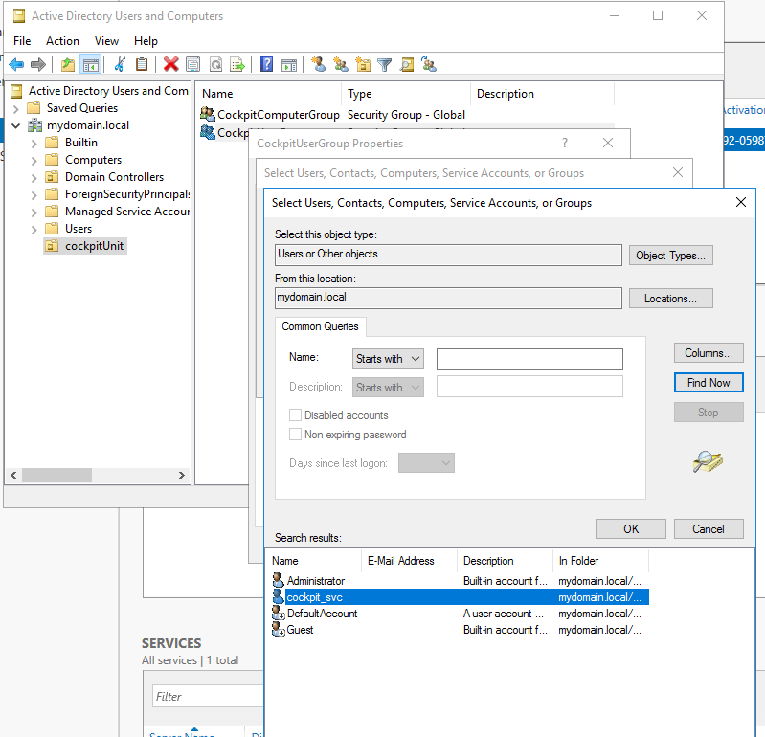The height and width of the screenshot is (737, 765).
Task: Click Cancel in the Select Users dialog
Action: 709,528
